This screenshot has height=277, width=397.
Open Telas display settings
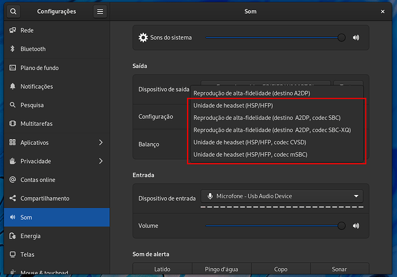57,255
